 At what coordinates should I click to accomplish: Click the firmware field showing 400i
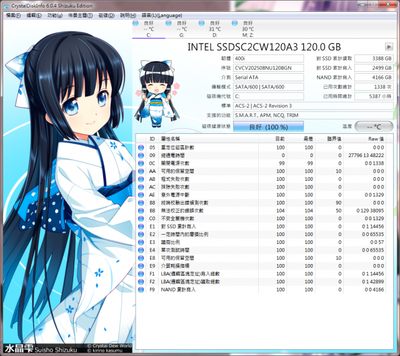coord(268,58)
